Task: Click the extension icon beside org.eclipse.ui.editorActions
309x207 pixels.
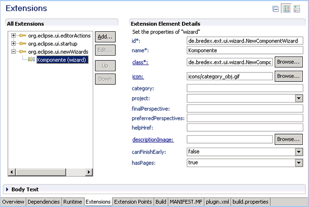Action: 22,35
